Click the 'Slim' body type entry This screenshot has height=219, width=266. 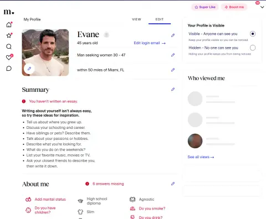point(90,212)
